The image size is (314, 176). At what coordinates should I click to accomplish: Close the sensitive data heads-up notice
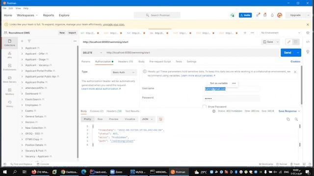(x=295, y=72)
